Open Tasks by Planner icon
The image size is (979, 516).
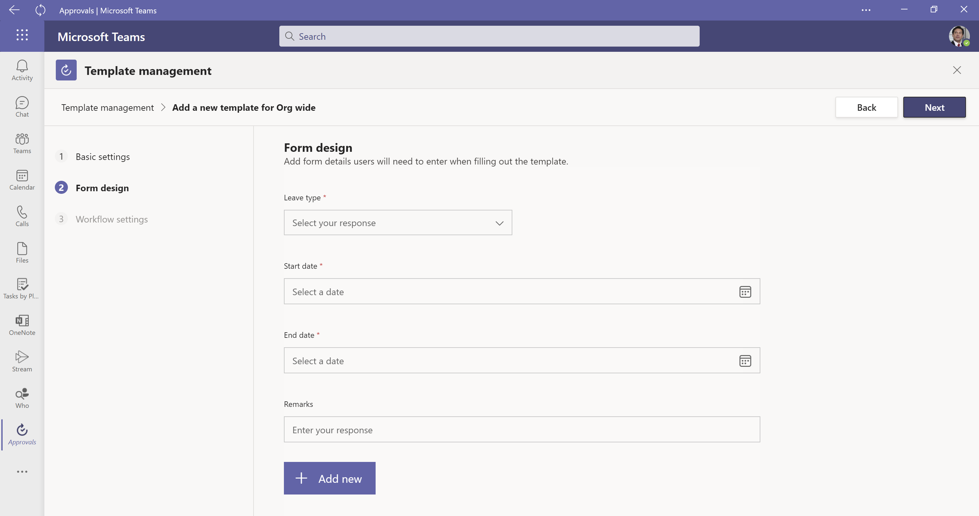[22, 289]
